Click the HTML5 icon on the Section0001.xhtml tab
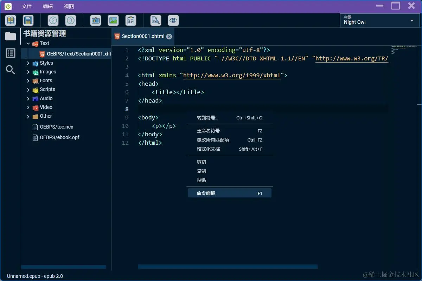The height and width of the screenshot is (281, 422). [117, 37]
